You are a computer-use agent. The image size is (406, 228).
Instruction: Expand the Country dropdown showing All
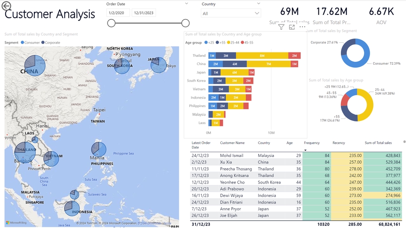pyautogui.click(x=231, y=13)
